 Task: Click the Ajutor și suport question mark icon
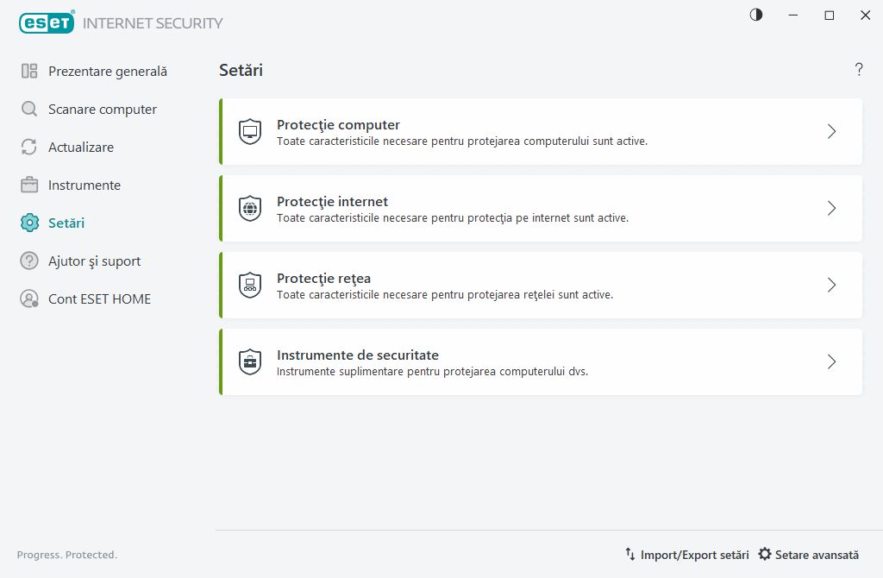29,261
